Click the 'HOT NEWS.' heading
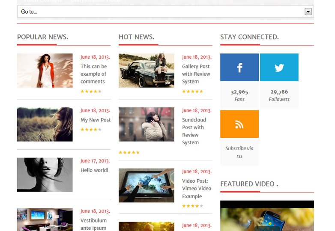The height and width of the screenshot is (231, 335). point(136,37)
